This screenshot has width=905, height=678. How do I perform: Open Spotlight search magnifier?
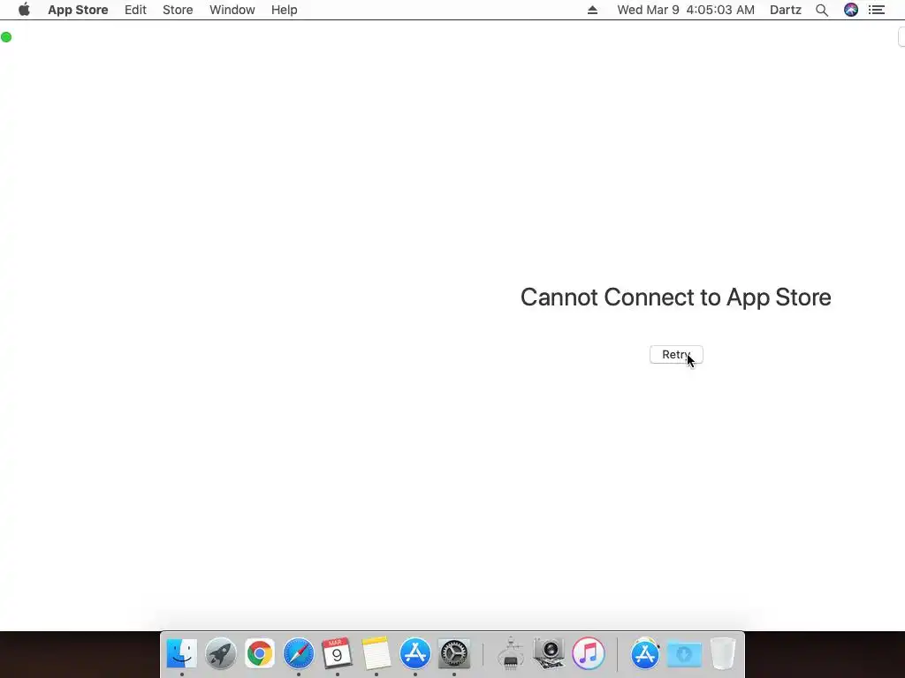822,10
